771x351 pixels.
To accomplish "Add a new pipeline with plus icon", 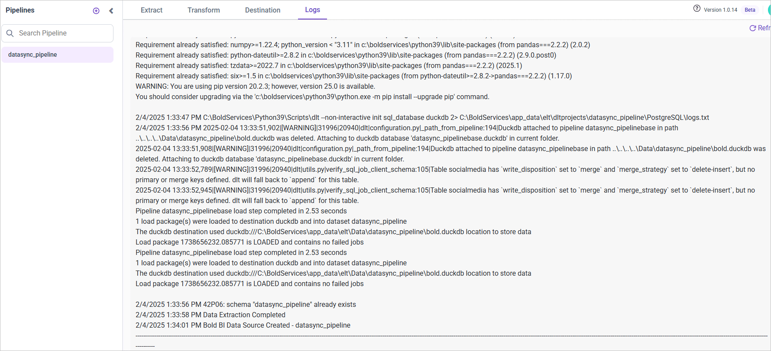I will coord(96,11).
